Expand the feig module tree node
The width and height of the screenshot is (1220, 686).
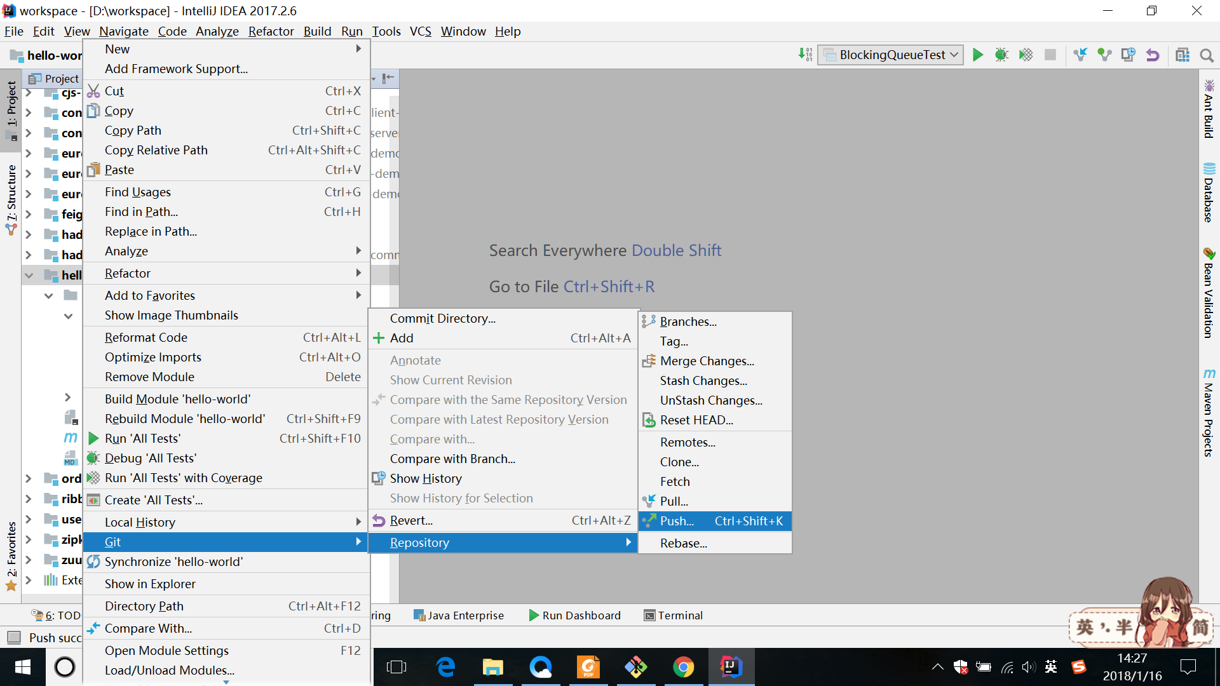click(29, 215)
